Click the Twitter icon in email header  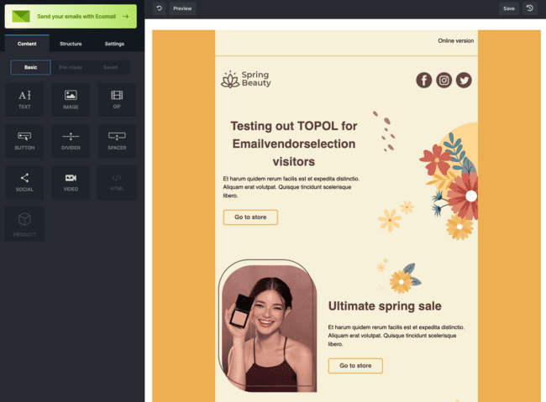464,81
